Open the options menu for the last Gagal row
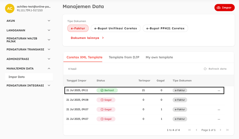This screenshot has width=239, height=139. point(219,119)
